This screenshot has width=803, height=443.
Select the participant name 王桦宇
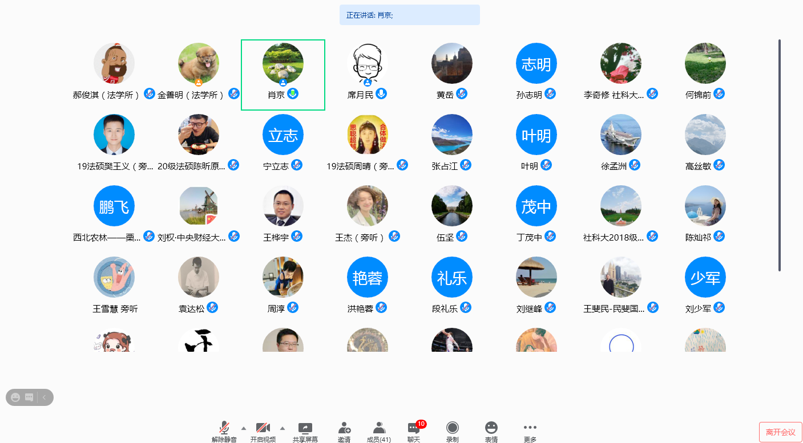coord(276,237)
